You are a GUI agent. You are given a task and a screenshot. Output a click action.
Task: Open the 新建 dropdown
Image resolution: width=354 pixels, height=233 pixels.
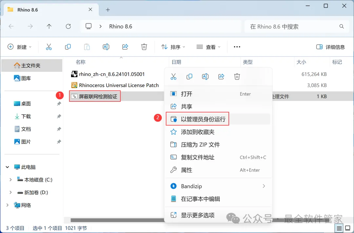[x=19, y=47]
